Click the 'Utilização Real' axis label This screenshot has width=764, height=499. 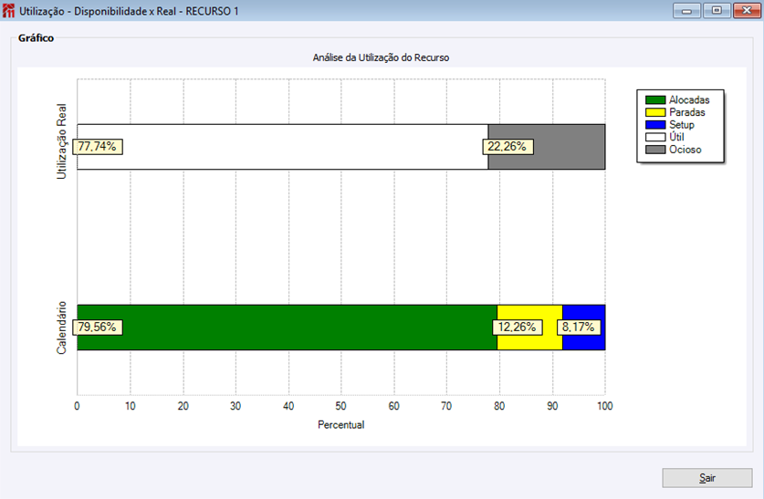[61, 141]
